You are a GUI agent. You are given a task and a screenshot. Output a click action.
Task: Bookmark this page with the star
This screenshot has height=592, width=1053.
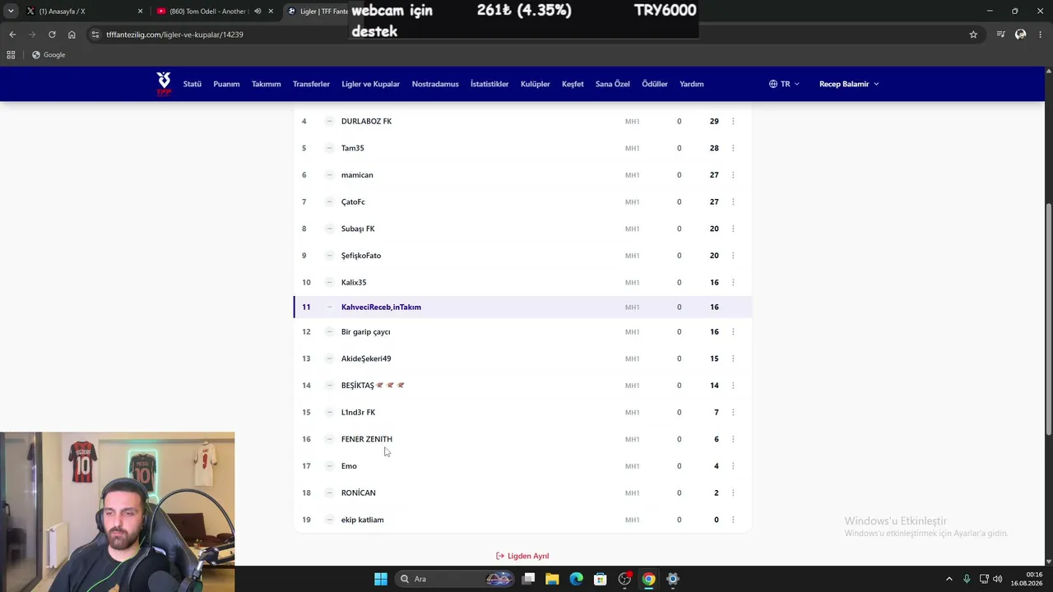973,35
